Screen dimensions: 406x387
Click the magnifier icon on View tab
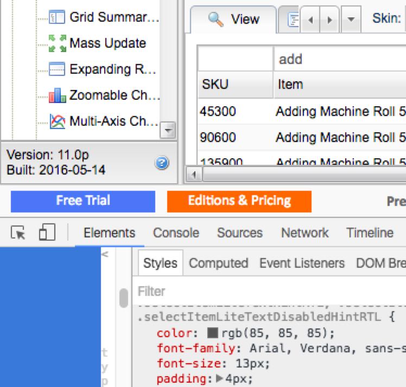[215, 20]
